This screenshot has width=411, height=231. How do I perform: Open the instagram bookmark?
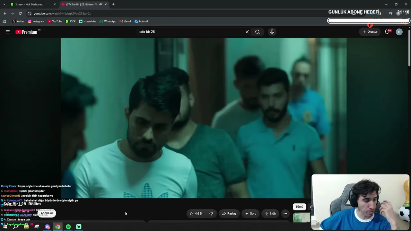pos(36,21)
